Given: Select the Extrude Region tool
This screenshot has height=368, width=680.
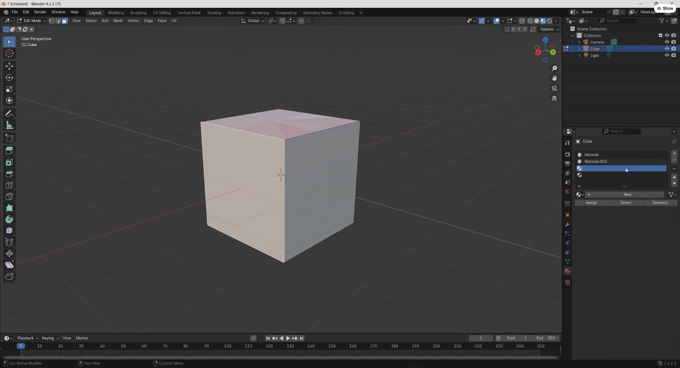Looking at the screenshot, I should (9, 151).
